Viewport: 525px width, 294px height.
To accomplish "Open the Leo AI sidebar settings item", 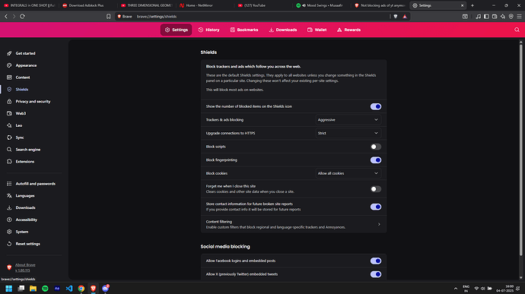I will click(x=19, y=125).
